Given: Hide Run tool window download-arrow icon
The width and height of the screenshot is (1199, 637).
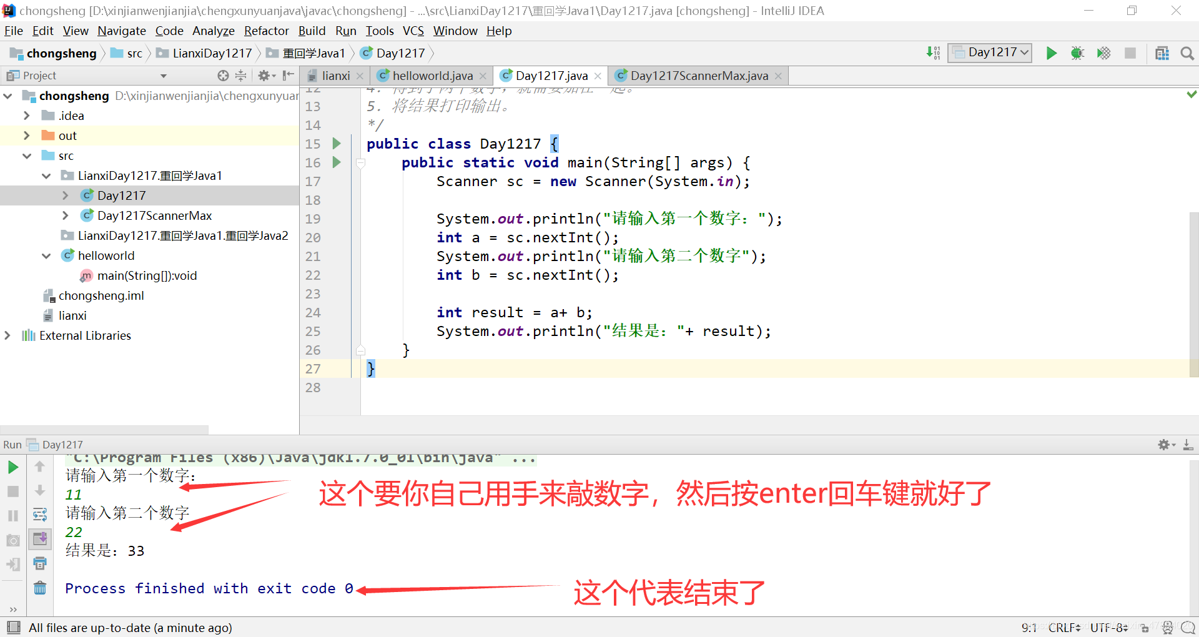Looking at the screenshot, I should click(1188, 445).
